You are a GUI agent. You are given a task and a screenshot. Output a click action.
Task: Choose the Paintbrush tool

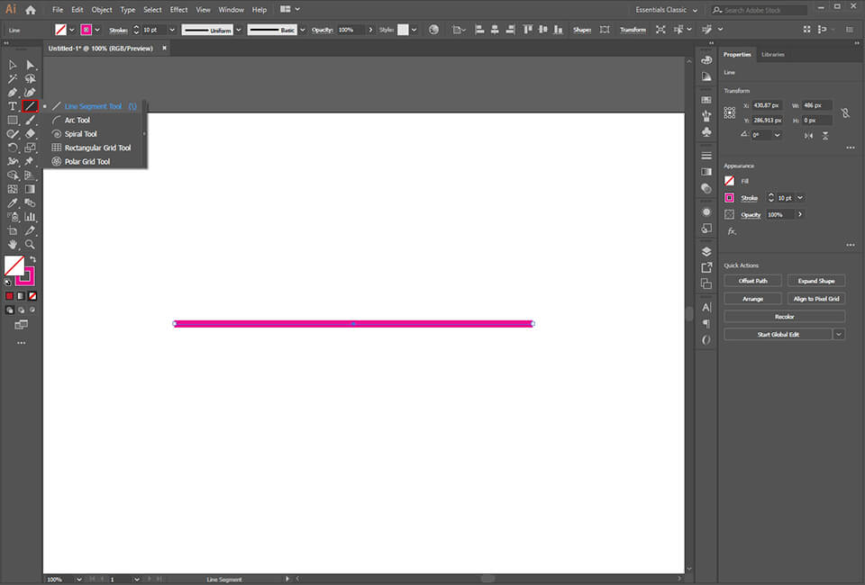30,120
